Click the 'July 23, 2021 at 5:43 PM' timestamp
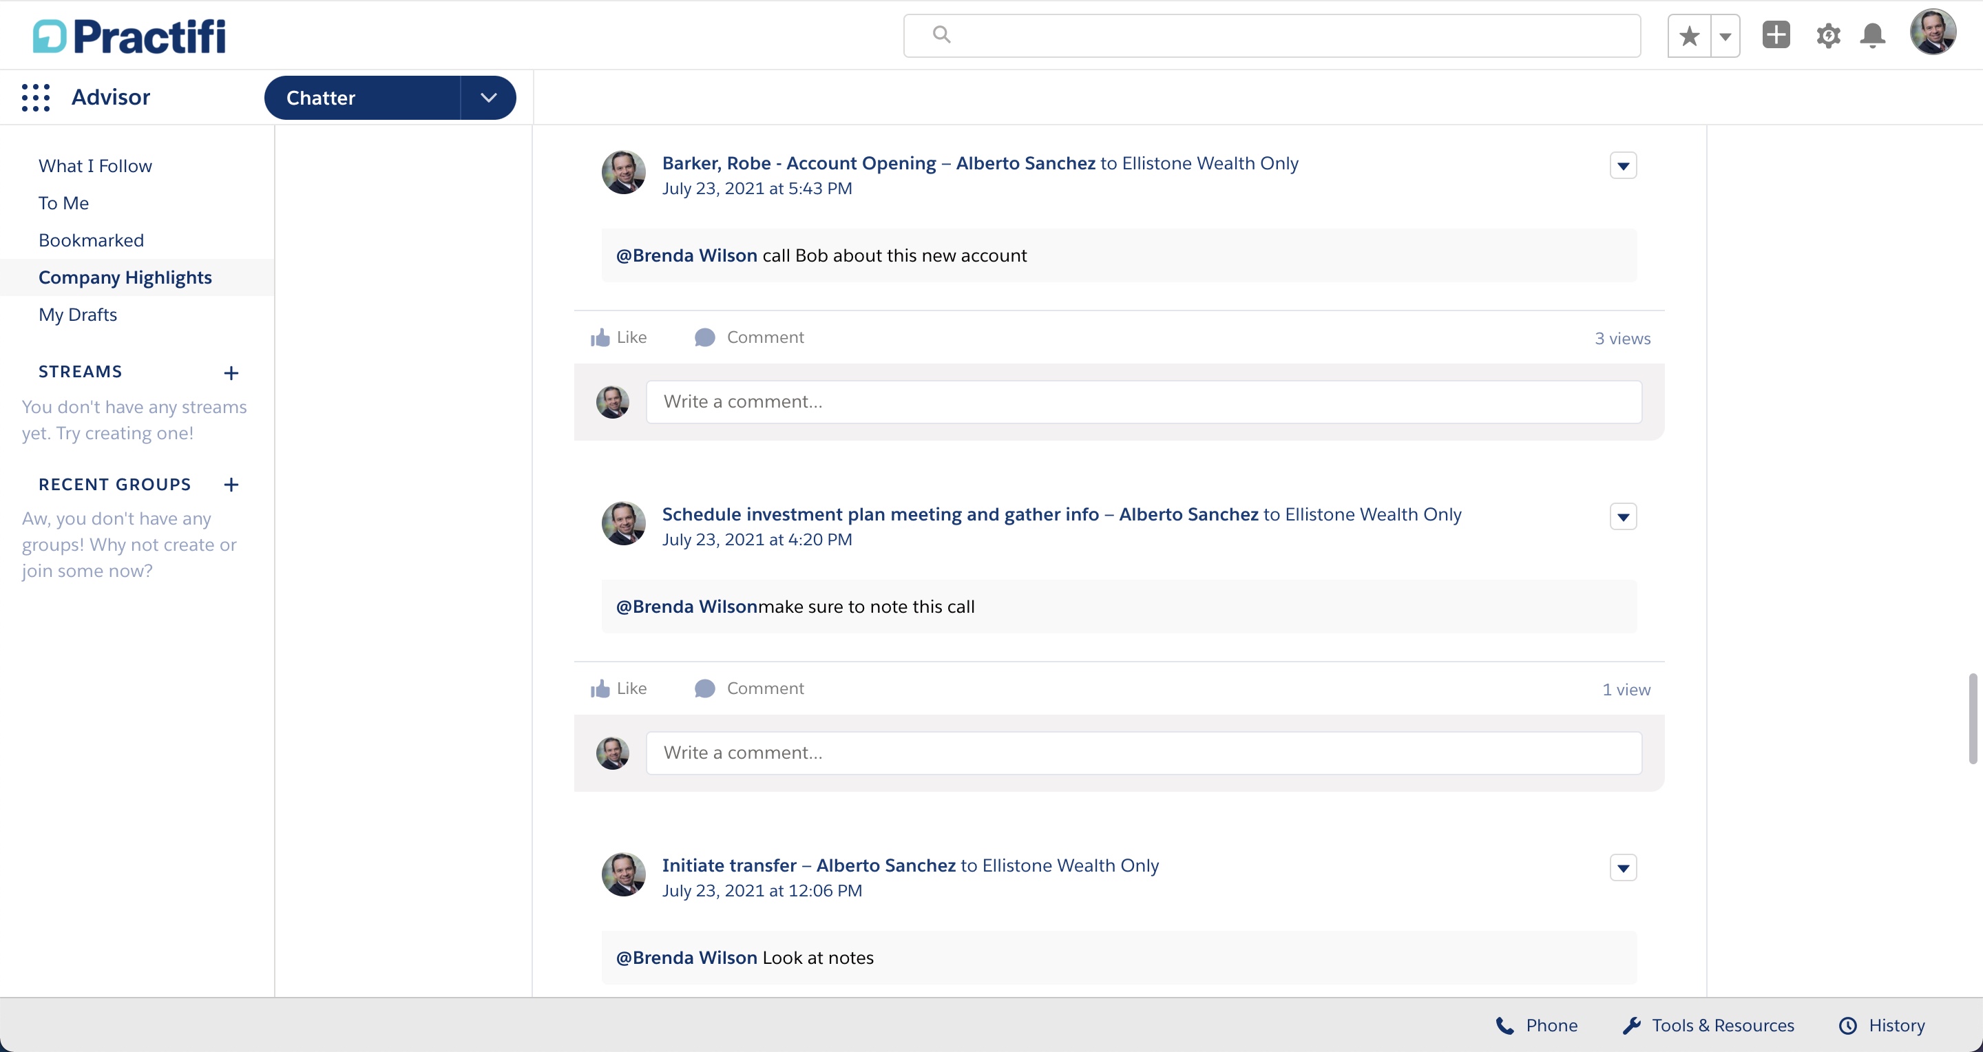Image resolution: width=1983 pixels, height=1052 pixels. tap(757, 189)
